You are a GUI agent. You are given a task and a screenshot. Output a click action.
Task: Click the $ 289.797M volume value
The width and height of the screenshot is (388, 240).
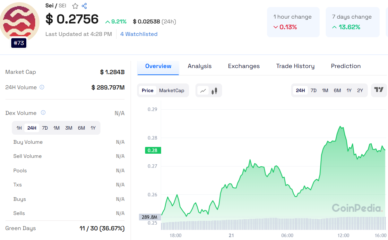tap(108, 87)
